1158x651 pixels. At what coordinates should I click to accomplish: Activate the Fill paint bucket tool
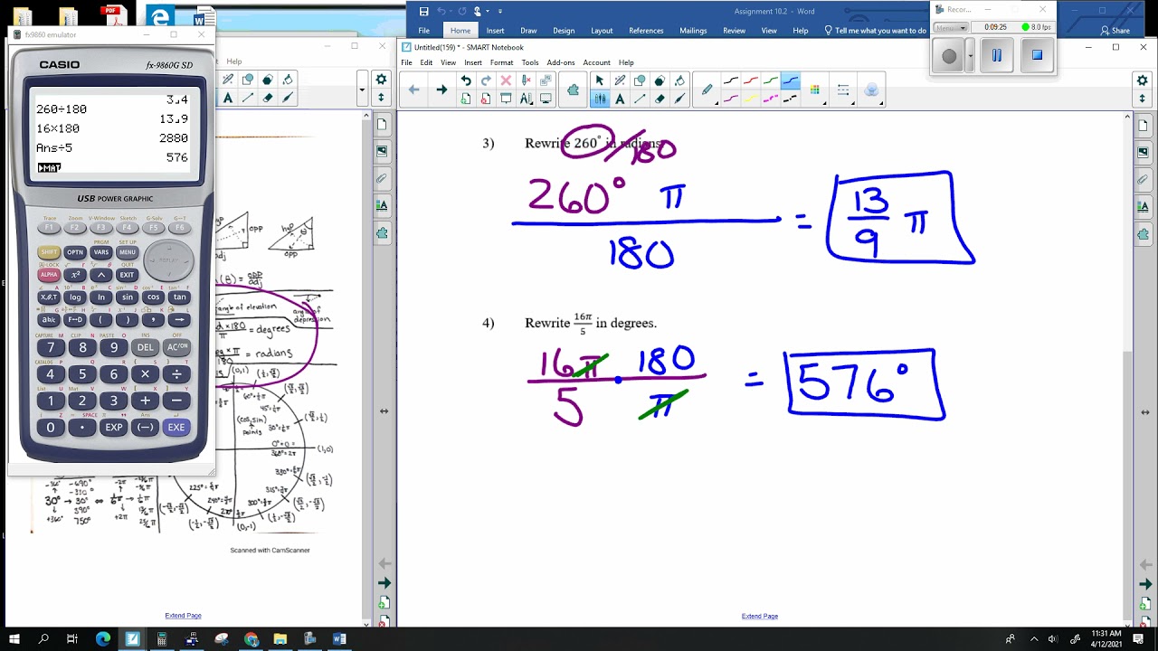(x=679, y=80)
